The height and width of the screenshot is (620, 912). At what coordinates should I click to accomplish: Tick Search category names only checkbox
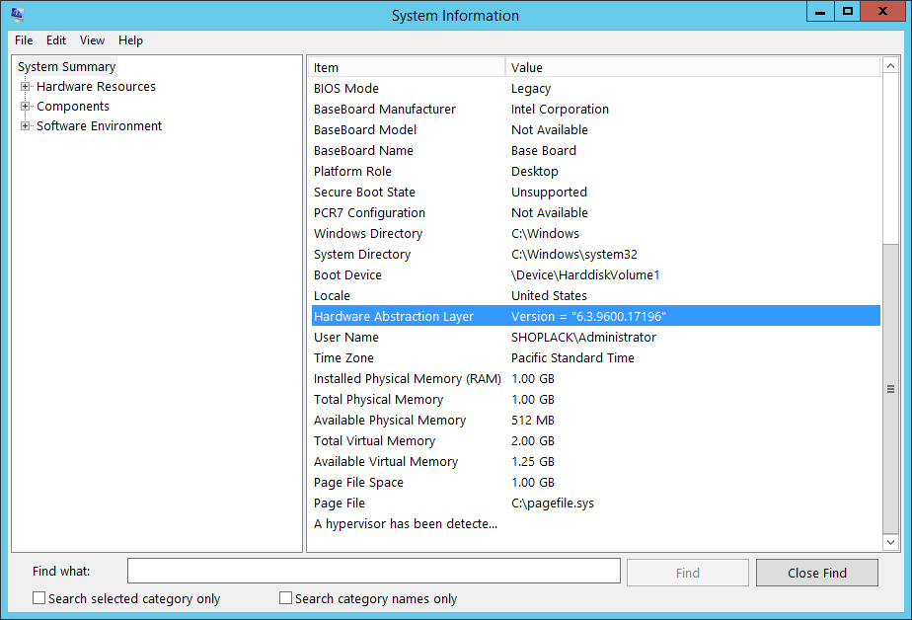coord(285,598)
